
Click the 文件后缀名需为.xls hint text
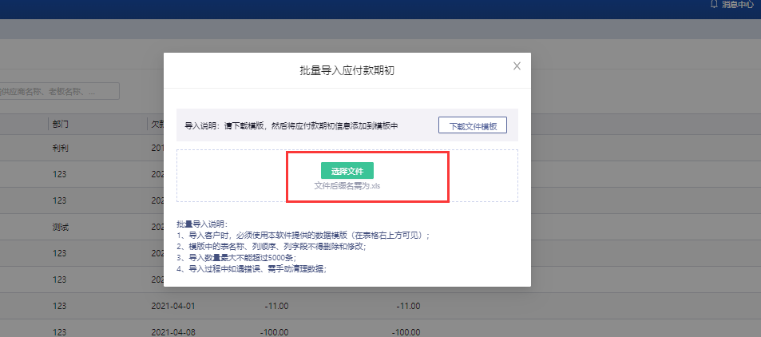[x=347, y=186]
